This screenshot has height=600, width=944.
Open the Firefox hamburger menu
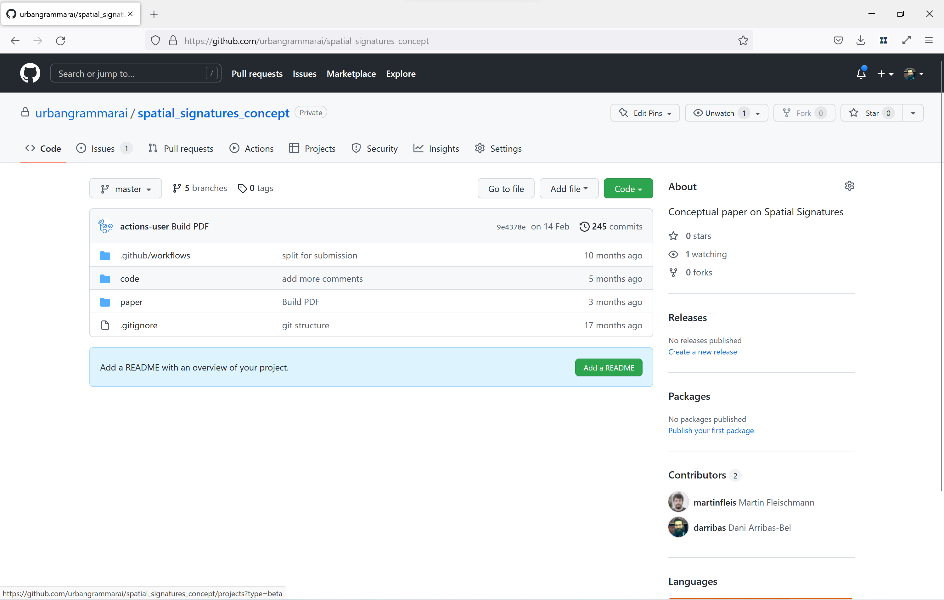point(929,40)
